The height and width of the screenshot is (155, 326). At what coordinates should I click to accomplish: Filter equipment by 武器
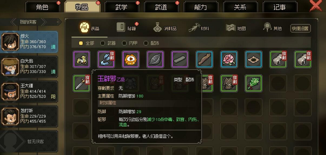(108, 43)
